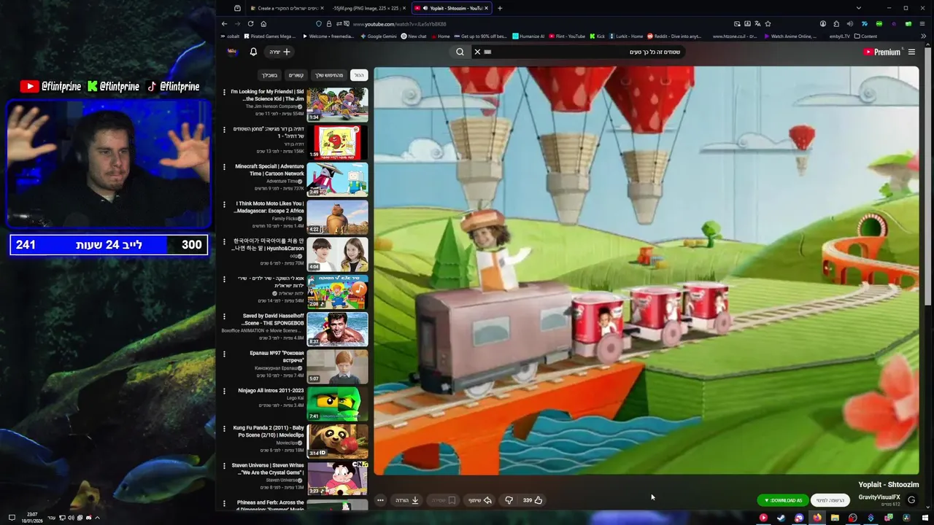The width and height of the screenshot is (934, 525).
Task: Open options menu for Sid Science Kid video
Action: [x=224, y=92]
